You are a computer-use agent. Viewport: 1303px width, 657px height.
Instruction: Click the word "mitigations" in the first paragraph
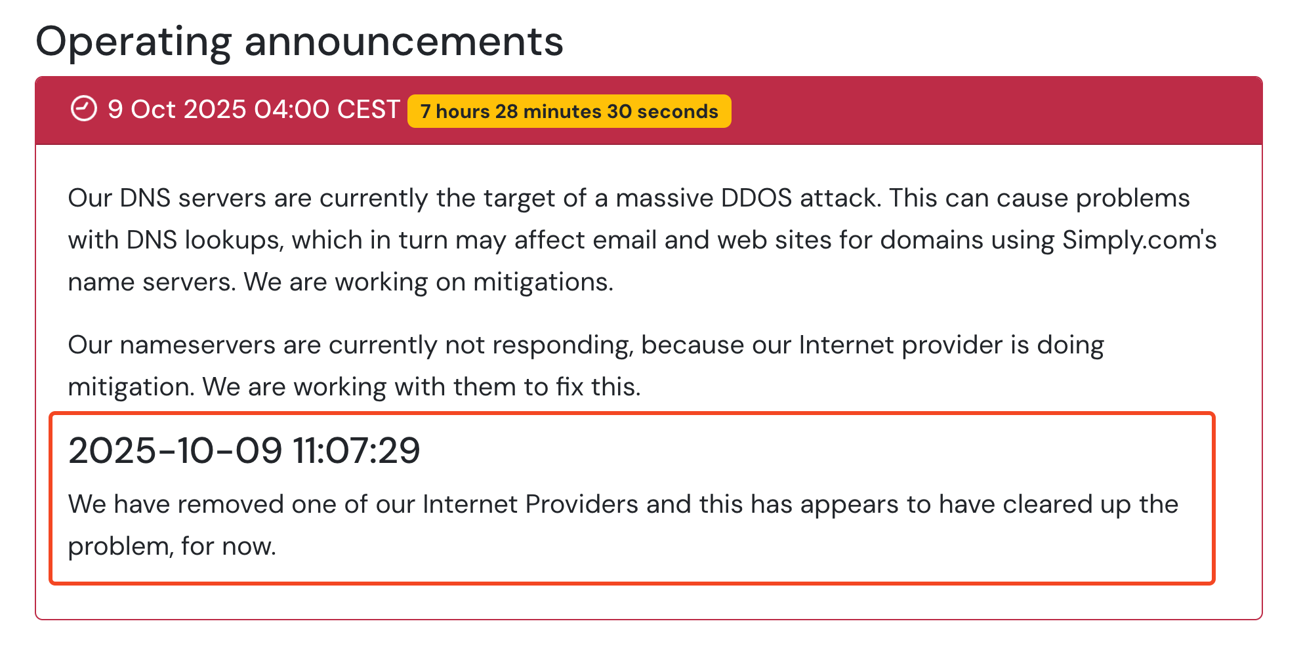click(542, 282)
